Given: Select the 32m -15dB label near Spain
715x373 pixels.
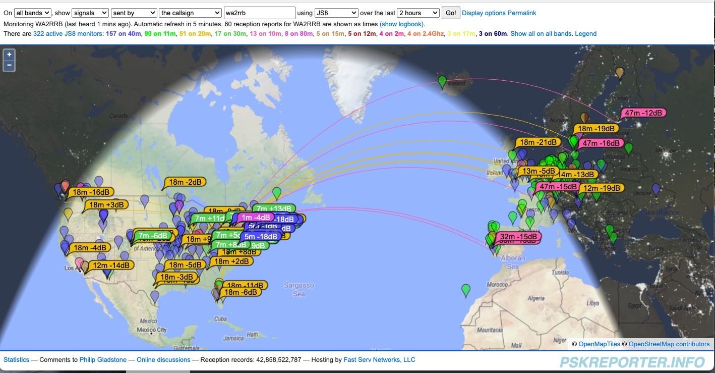Looking at the screenshot, I should pos(519,236).
